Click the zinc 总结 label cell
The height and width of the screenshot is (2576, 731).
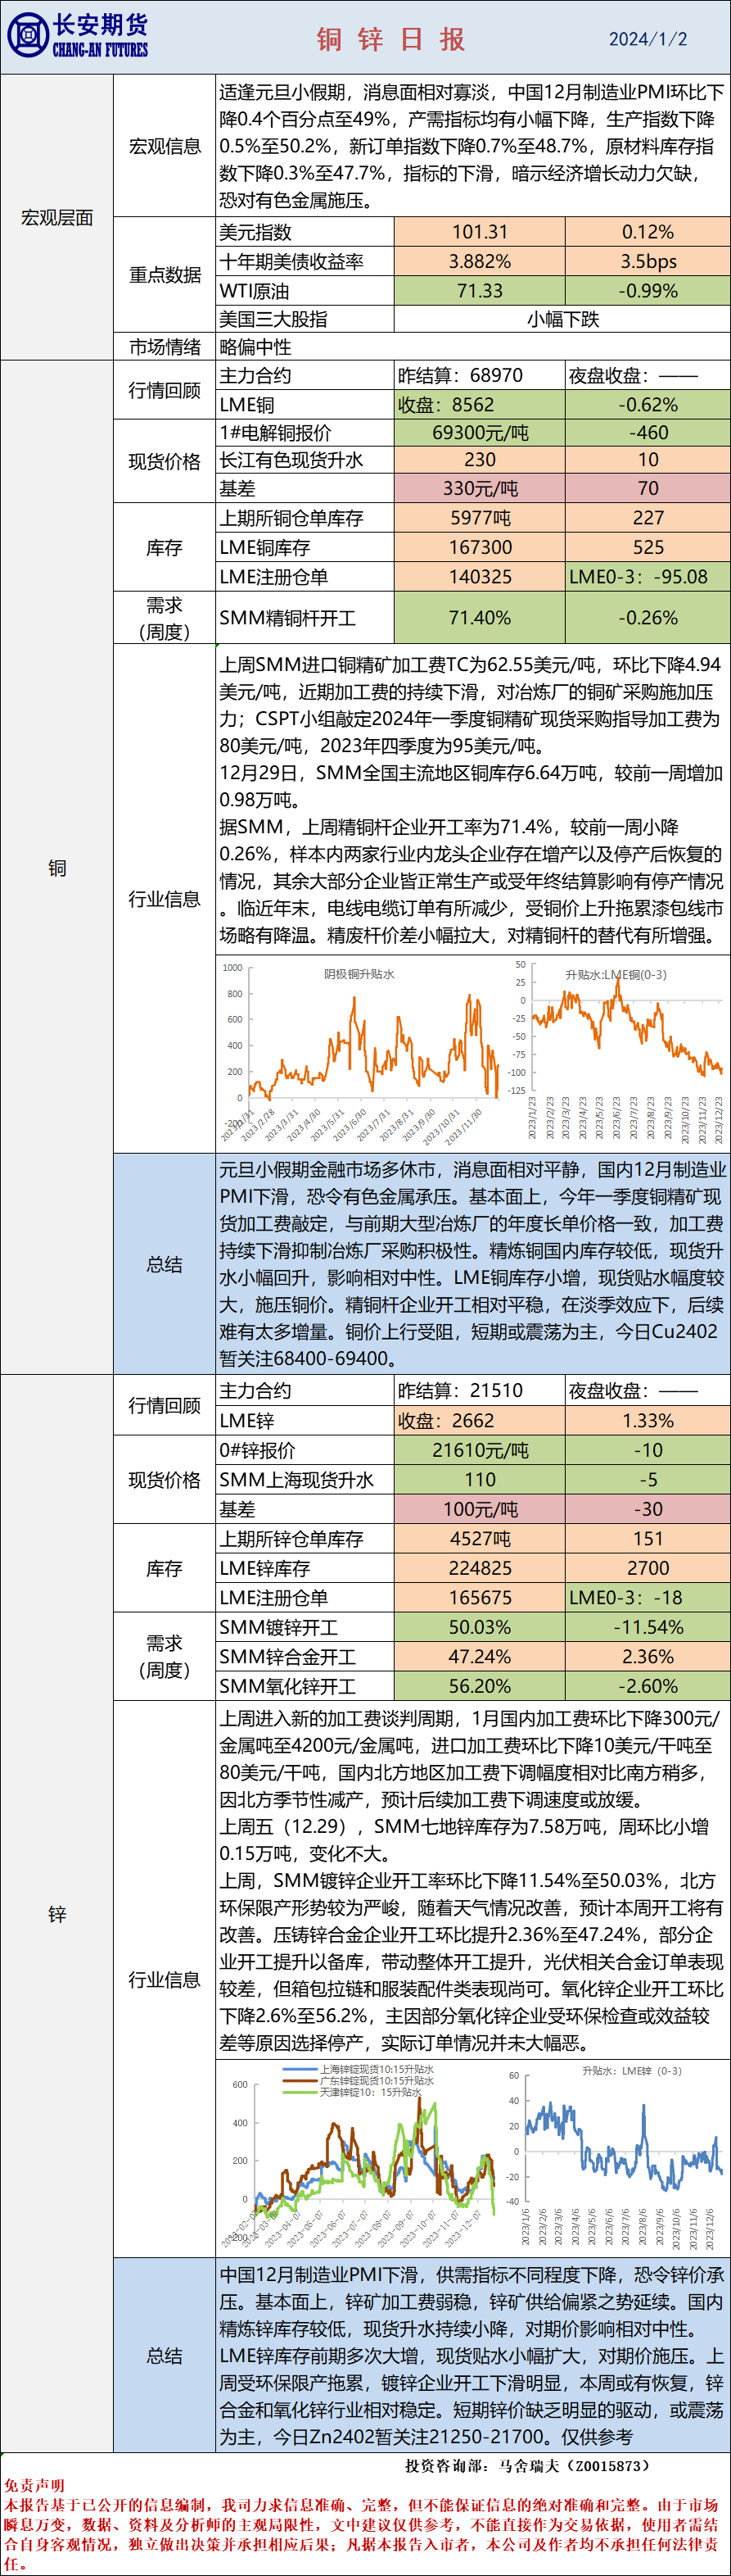(165, 2355)
